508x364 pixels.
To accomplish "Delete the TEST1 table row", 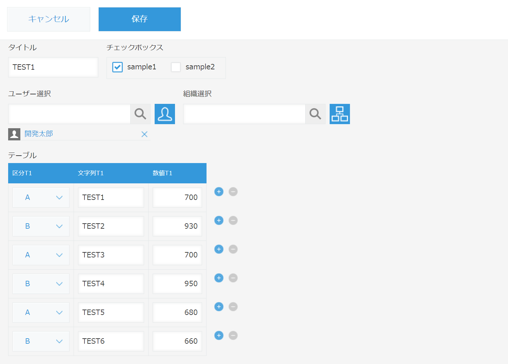I will point(233,192).
